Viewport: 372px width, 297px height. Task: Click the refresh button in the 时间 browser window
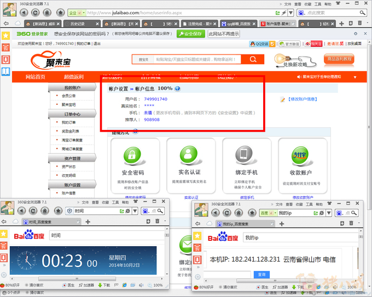click(x=33, y=211)
